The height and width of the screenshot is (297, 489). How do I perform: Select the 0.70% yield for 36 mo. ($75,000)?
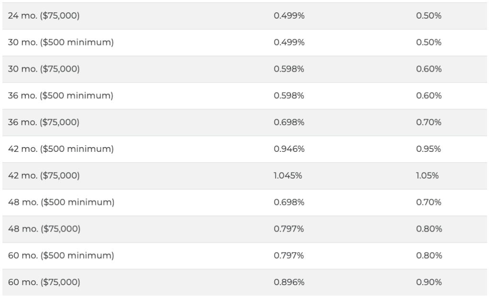point(428,122)
